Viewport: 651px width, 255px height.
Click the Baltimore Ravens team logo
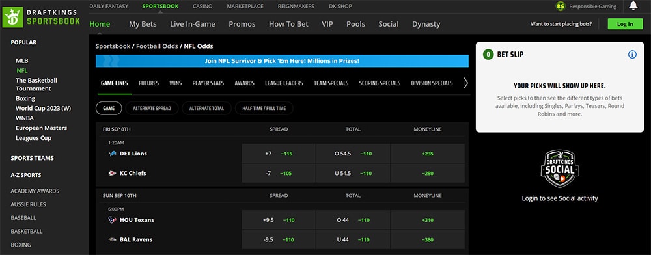(x=112, y=239)
